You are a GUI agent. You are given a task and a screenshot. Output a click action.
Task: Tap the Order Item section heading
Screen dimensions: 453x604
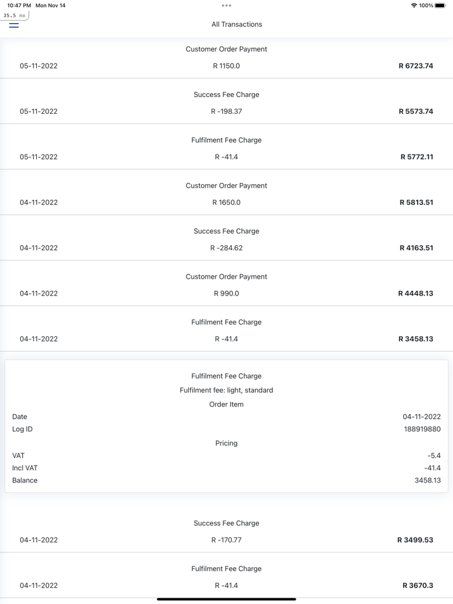pos(226,404)
